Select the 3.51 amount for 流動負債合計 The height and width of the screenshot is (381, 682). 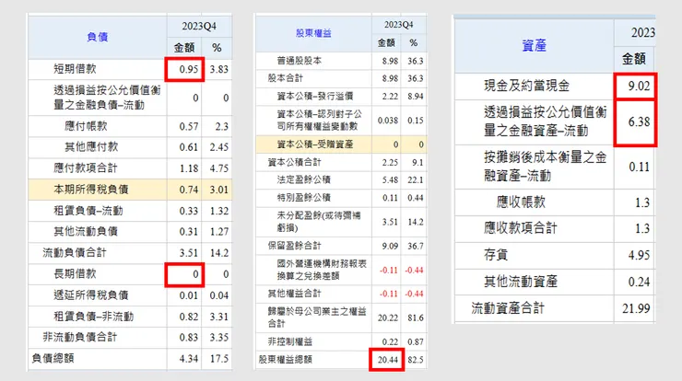point(189,253)
